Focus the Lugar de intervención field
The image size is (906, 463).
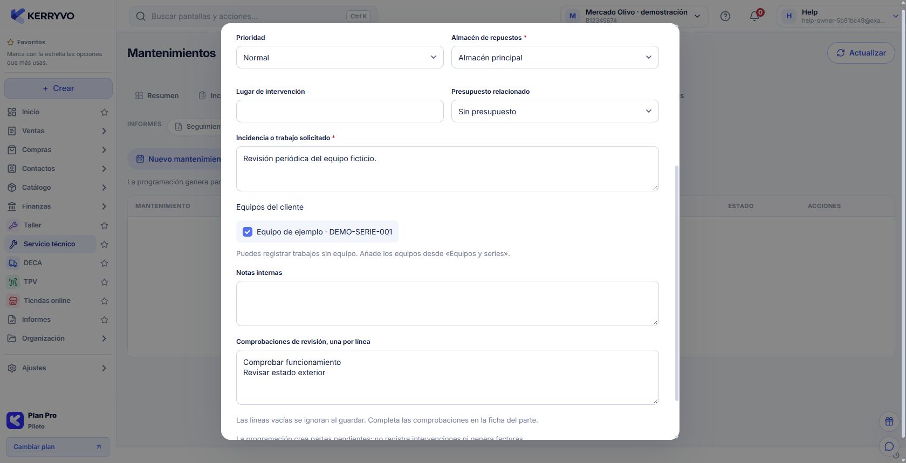tap(340, 111)
